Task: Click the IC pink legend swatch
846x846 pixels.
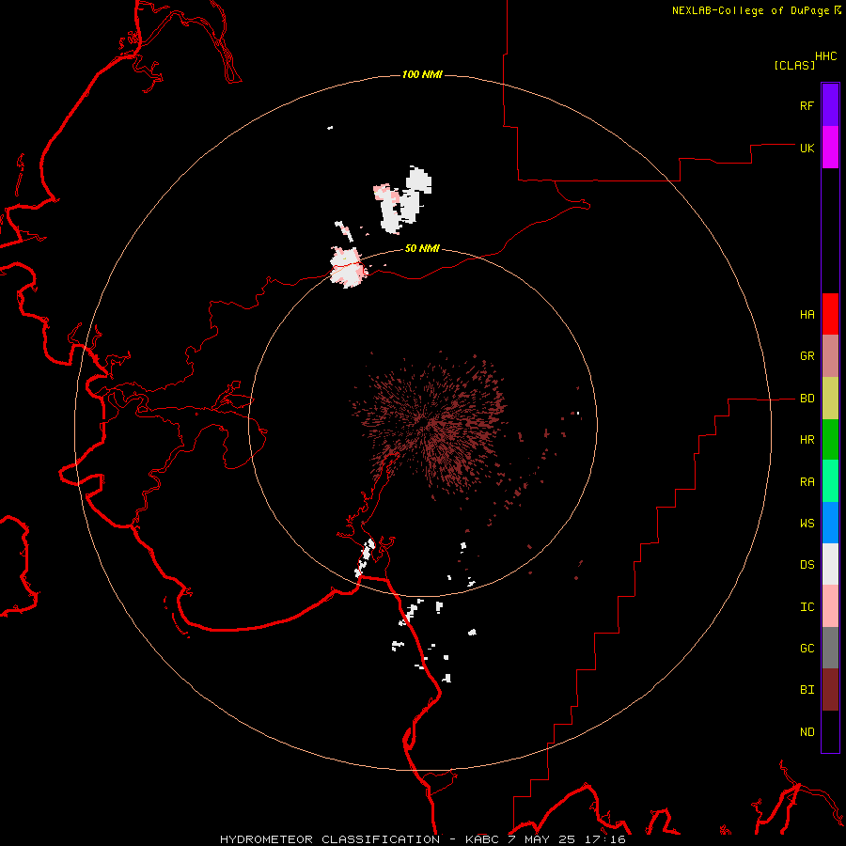Action: coord(830,606)
